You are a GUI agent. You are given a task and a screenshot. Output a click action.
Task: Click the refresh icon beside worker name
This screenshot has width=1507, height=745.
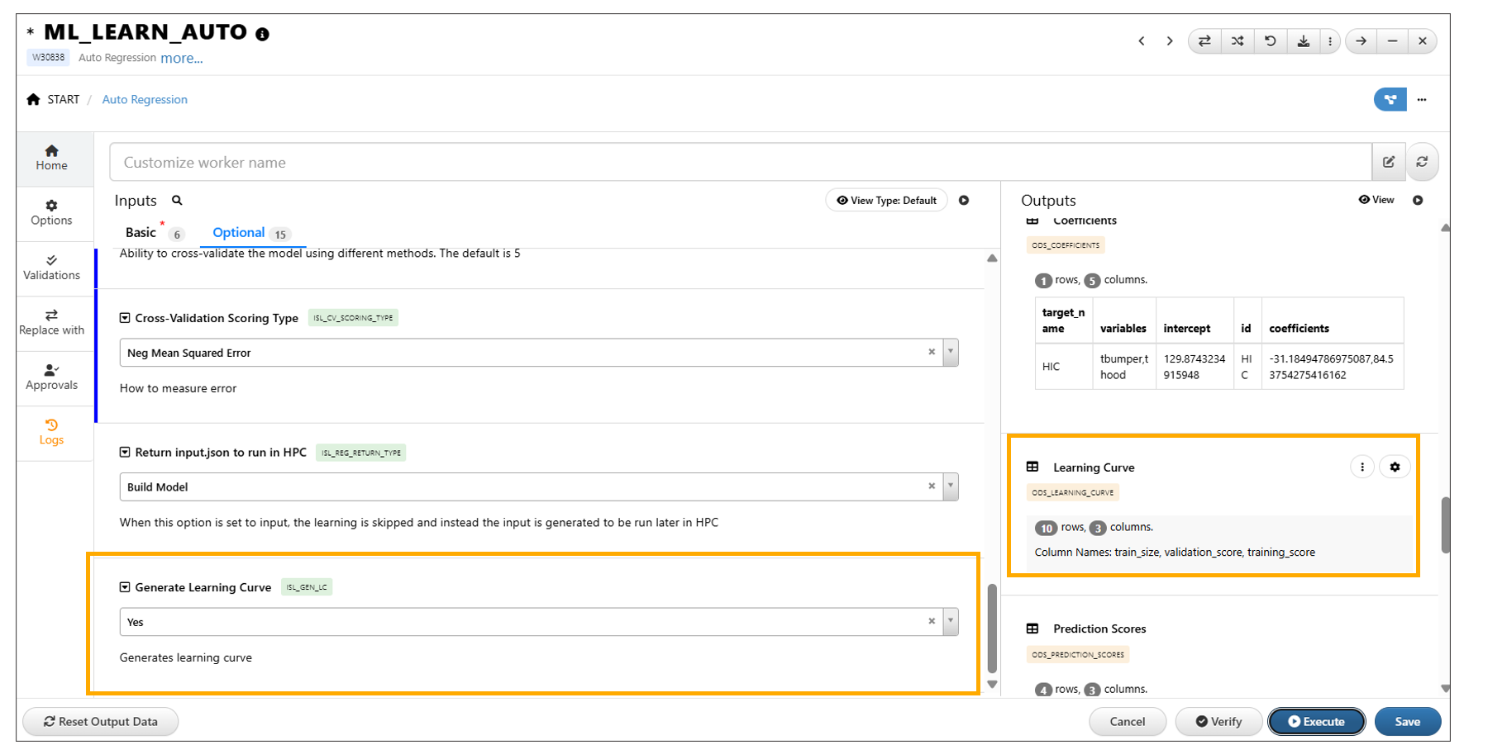coord(1422,162)
